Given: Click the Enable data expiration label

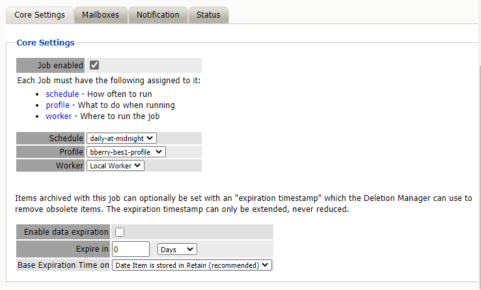Looking at the screenshot, I should tap(66, 232).
